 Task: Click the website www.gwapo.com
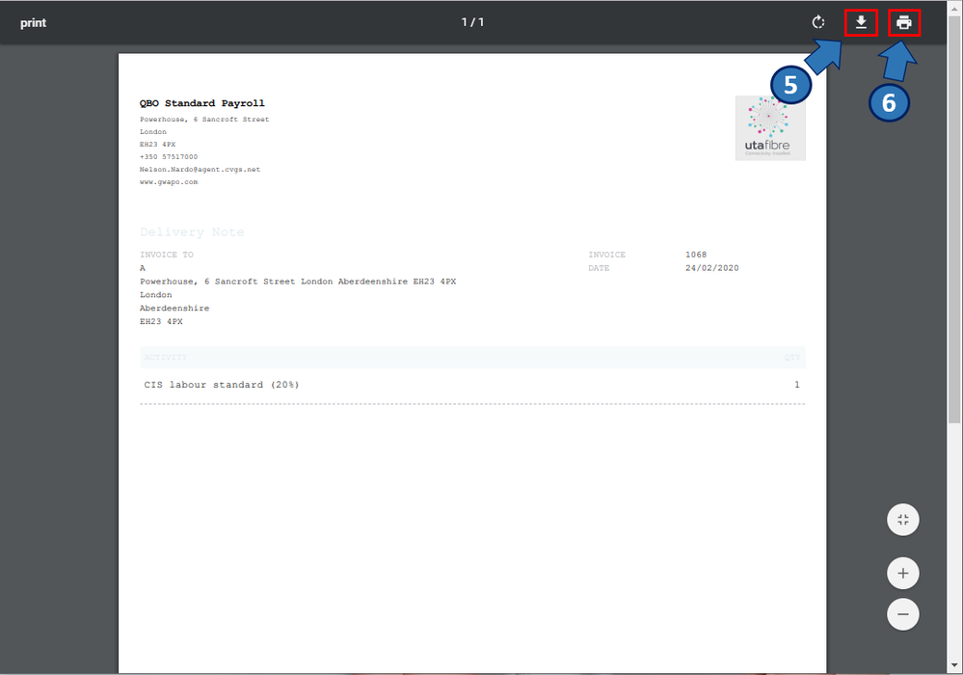point(169,182)
